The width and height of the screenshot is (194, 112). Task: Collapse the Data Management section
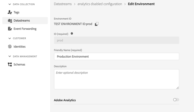click(x=10, y=57)
